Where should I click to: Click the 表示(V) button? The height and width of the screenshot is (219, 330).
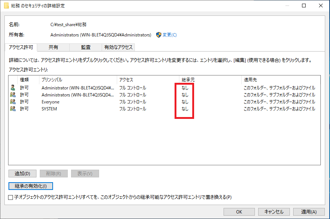tap(85, 174)
